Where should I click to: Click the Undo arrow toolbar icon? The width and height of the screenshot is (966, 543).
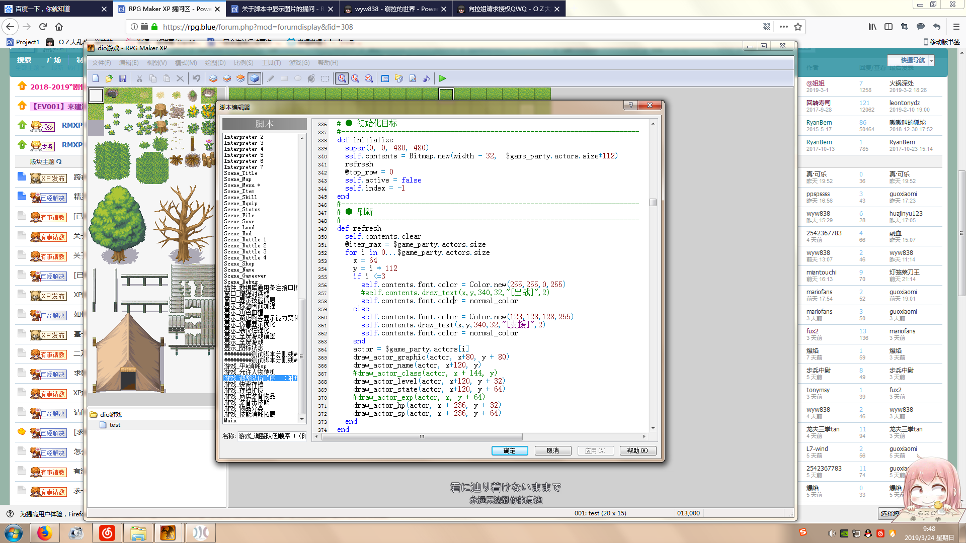coord(196,78)
